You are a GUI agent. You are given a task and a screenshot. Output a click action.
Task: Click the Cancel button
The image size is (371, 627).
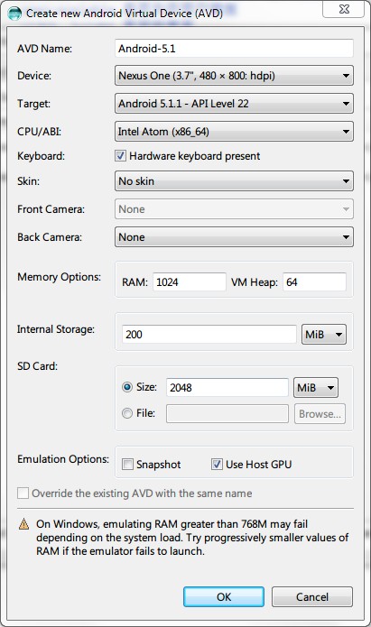click(x=312, y=597)
